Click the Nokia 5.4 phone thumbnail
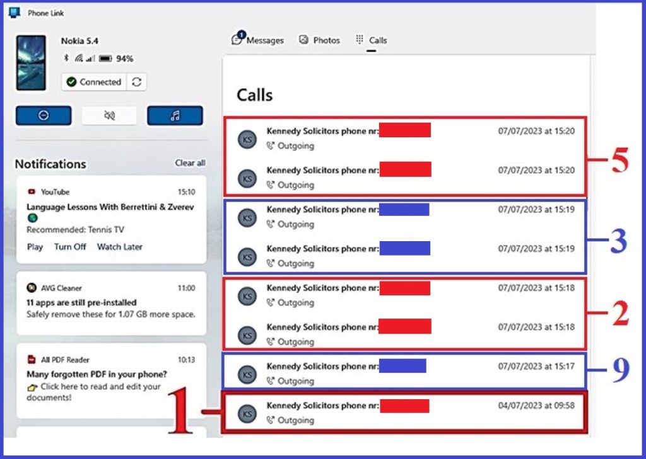This screenshot has width=646, height=459. pos(31,62)
